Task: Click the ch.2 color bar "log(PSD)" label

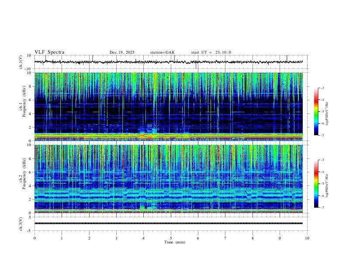Action: 327,185
